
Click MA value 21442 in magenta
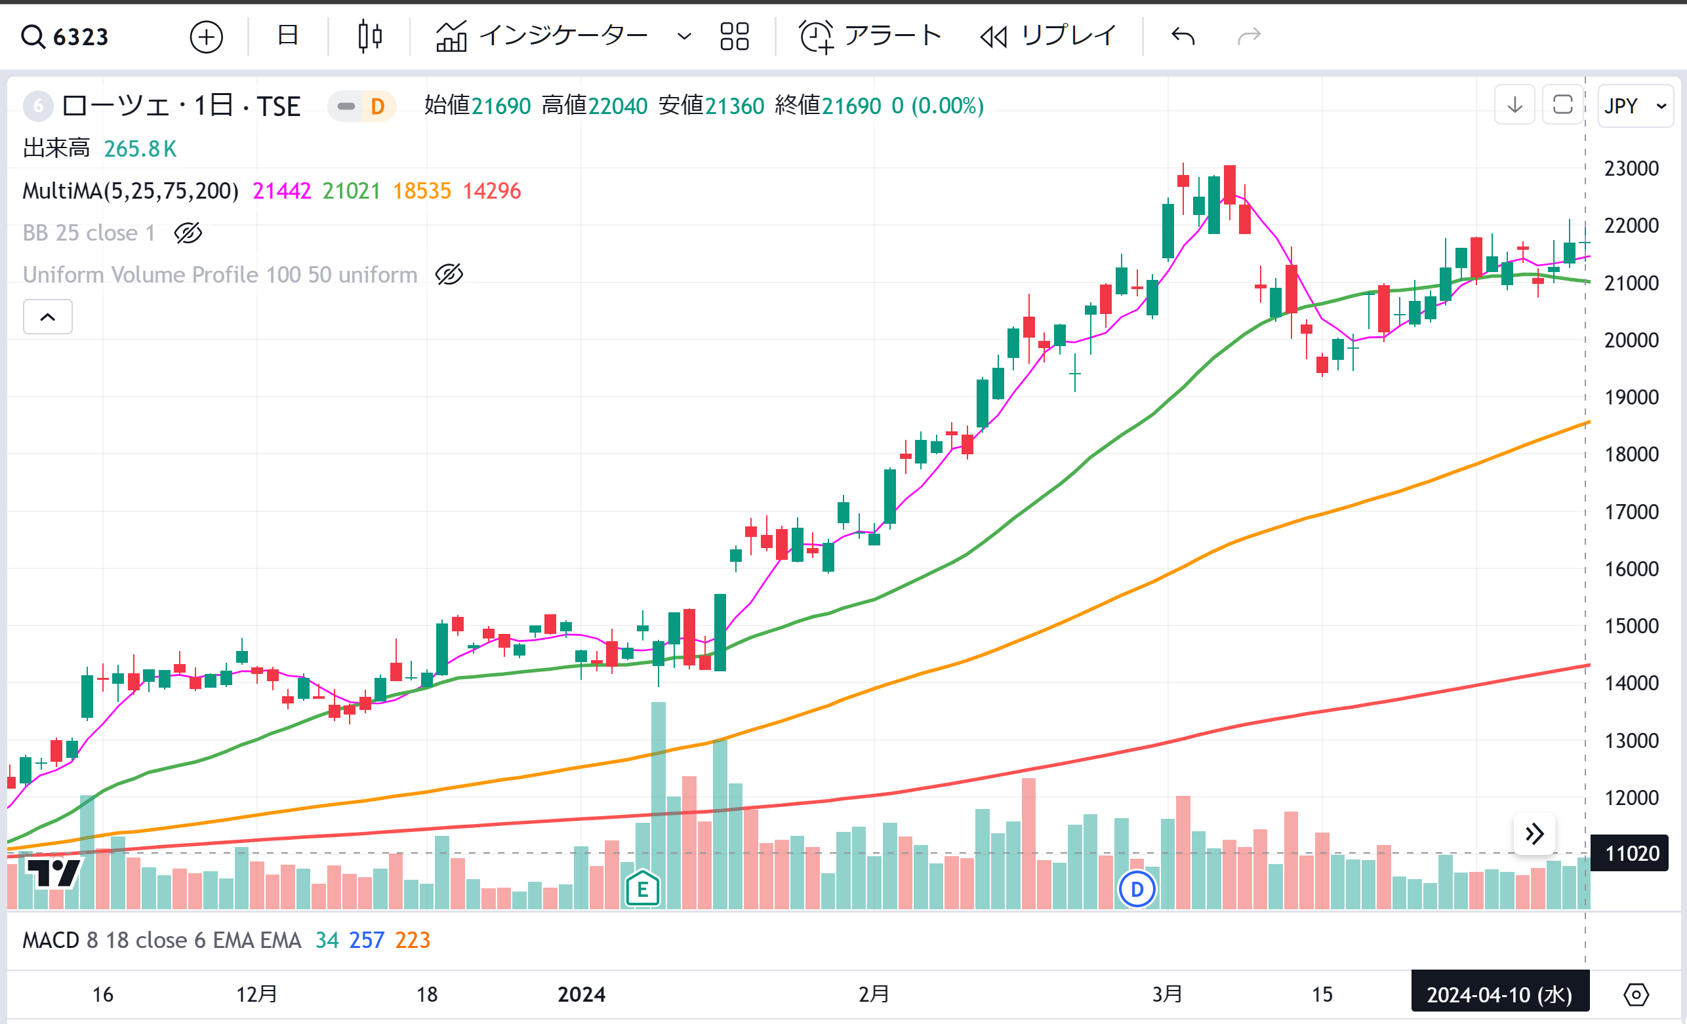[x=281, y=191]
